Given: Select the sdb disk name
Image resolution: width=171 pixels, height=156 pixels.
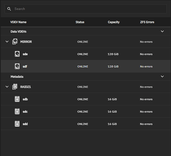Looking at the screenshot, I should coord(25,99).
